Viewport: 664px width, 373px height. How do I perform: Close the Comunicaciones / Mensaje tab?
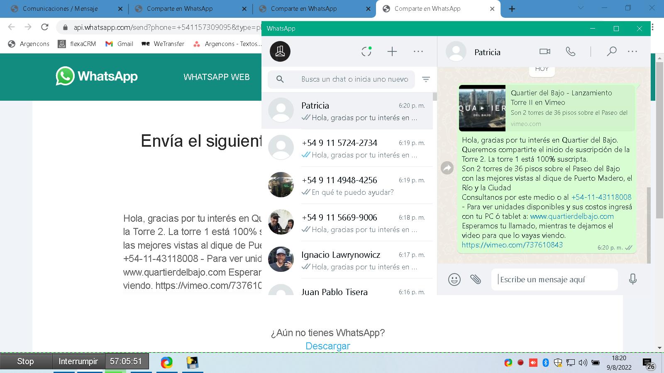pyautogui.click(x=120, y=9)
